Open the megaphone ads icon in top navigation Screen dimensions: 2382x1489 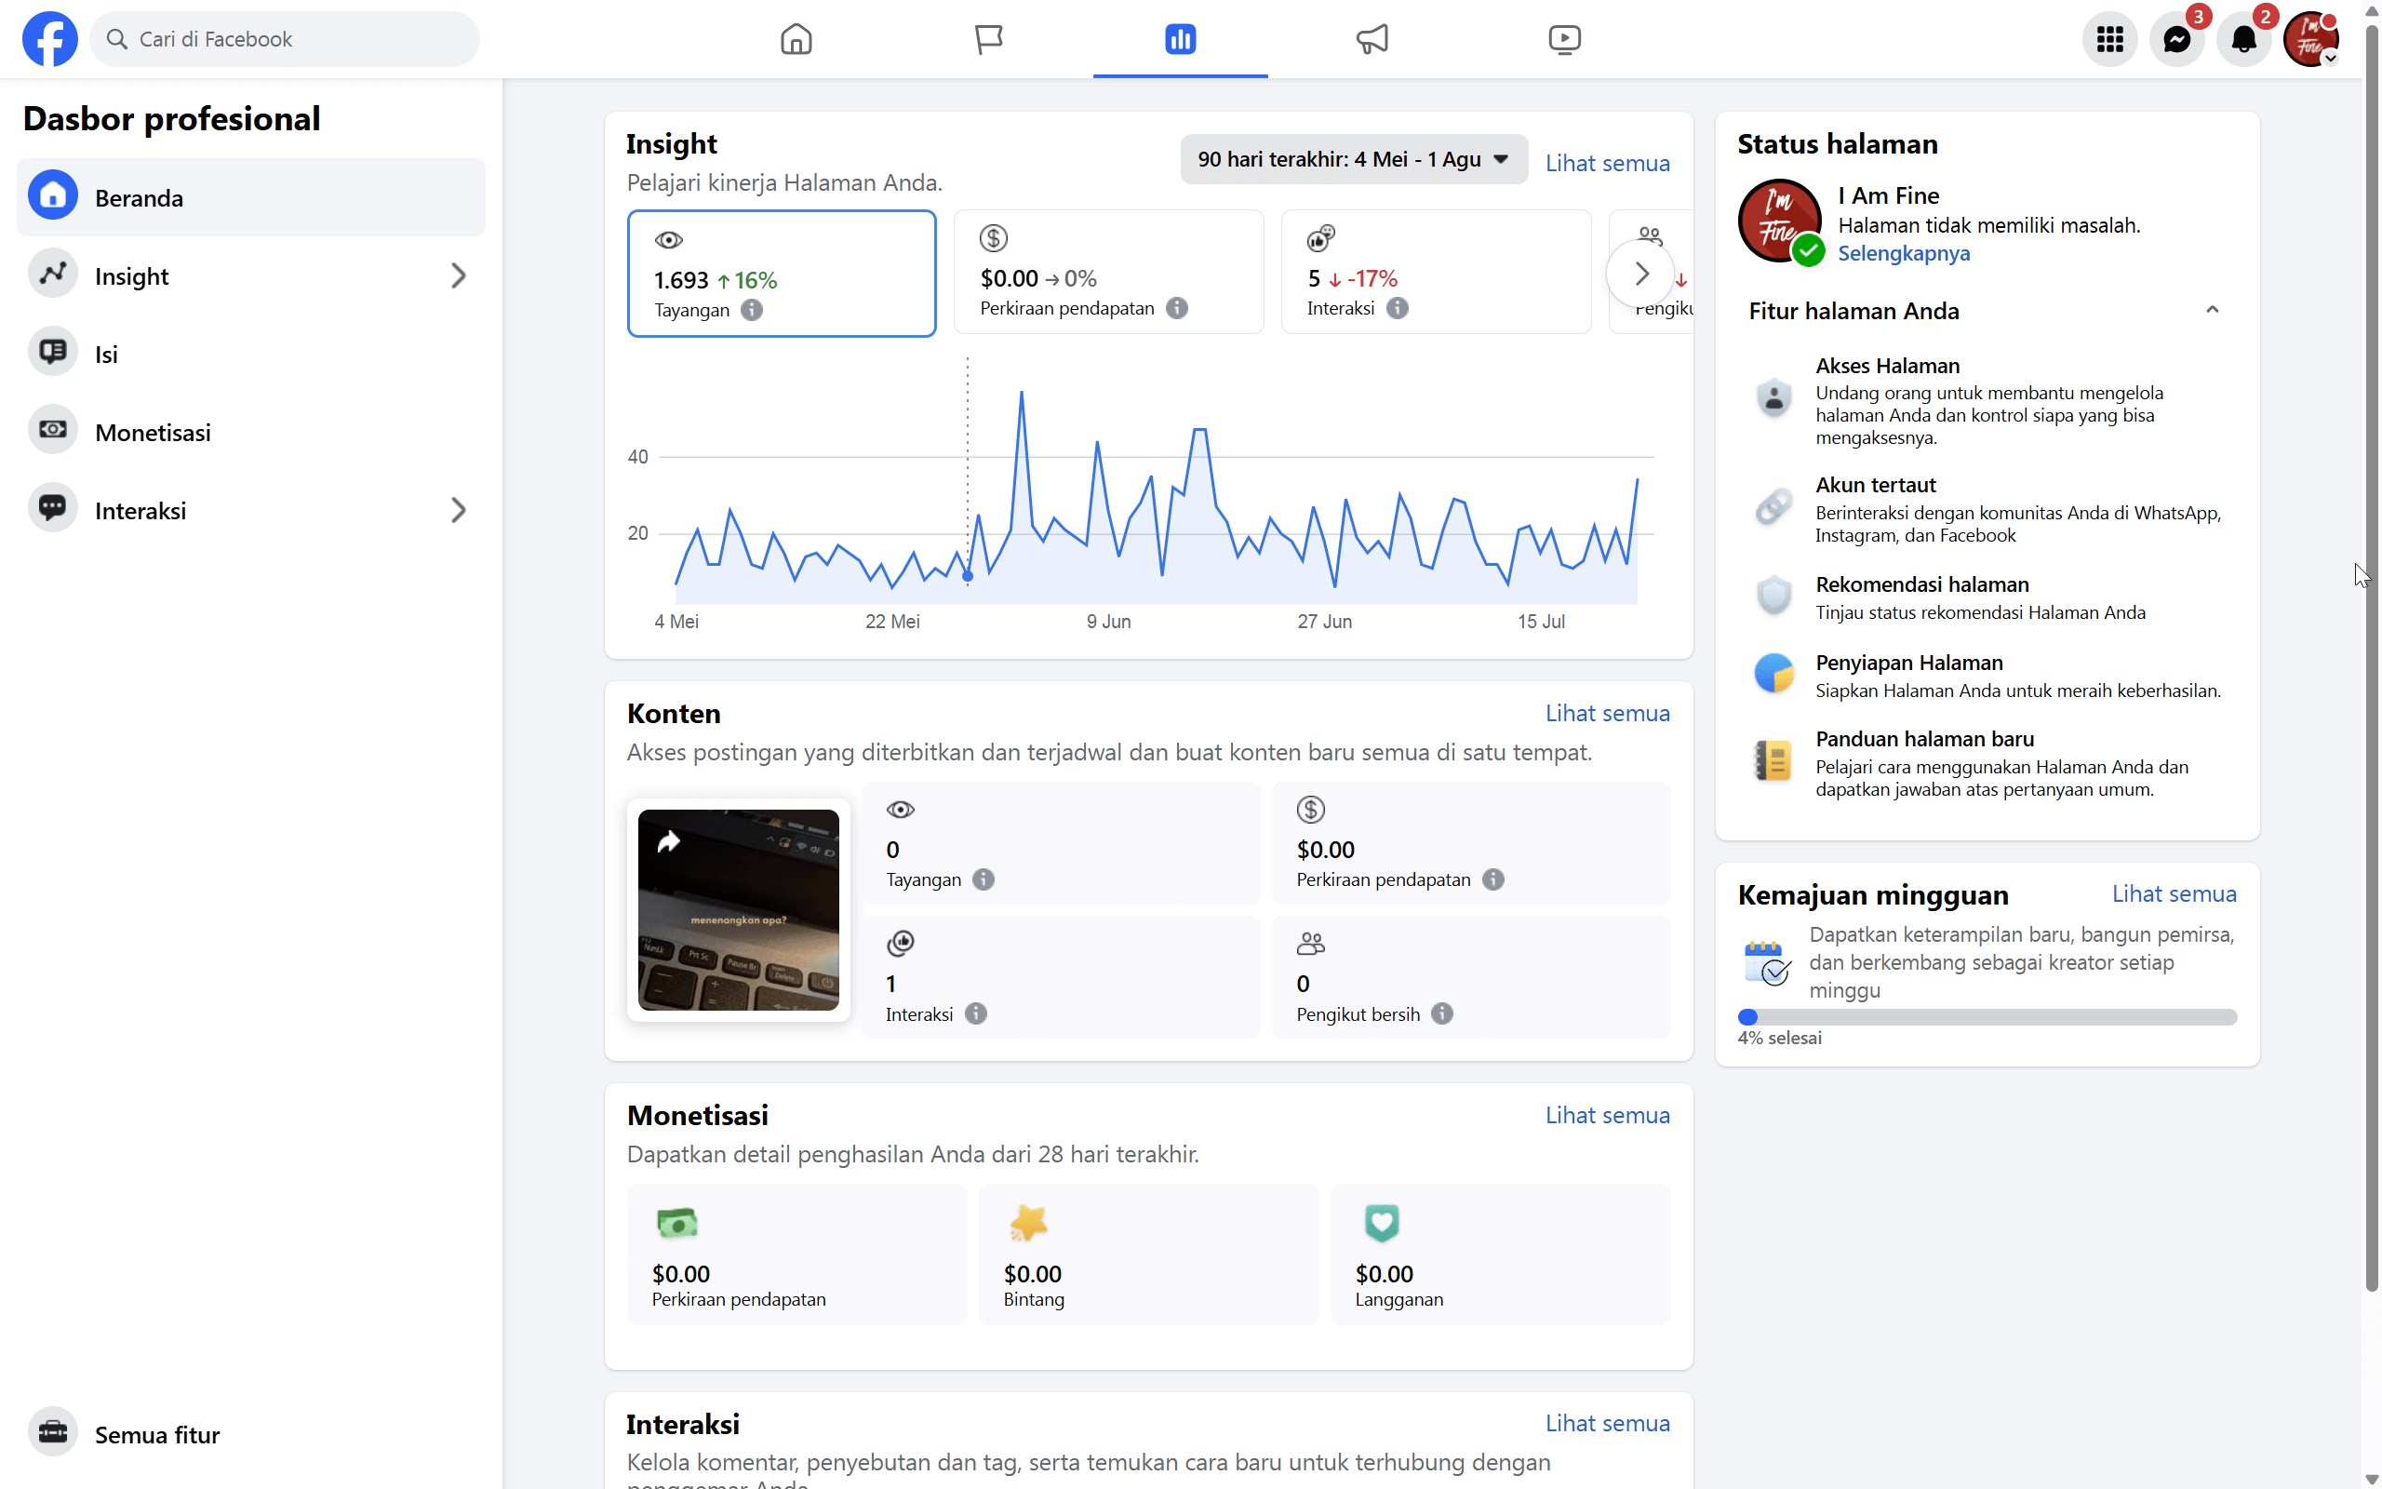(x=1372, y=38)
